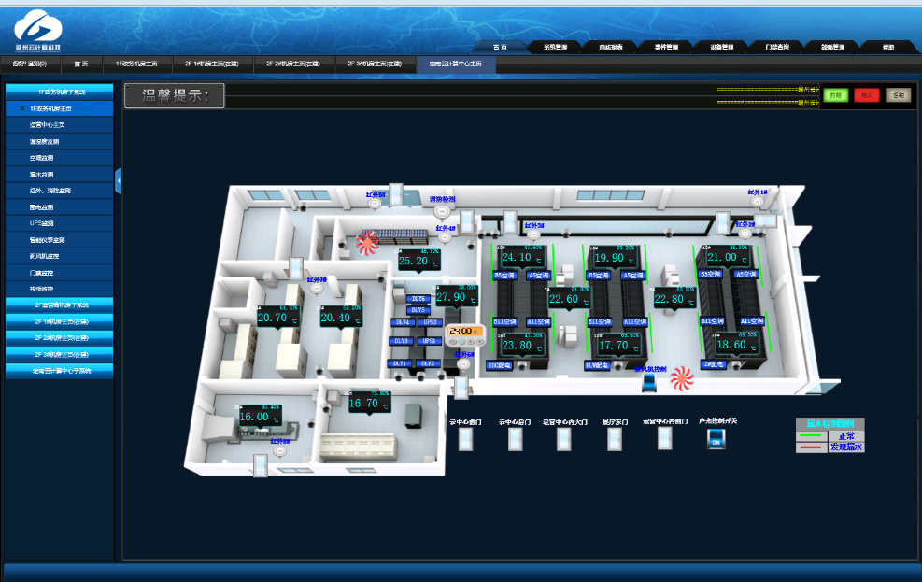Image resolution: width=922 pixels, height=582 pixels.
Task: Click the red fan icon near 25.20 reading
Action: pos(367,243)
